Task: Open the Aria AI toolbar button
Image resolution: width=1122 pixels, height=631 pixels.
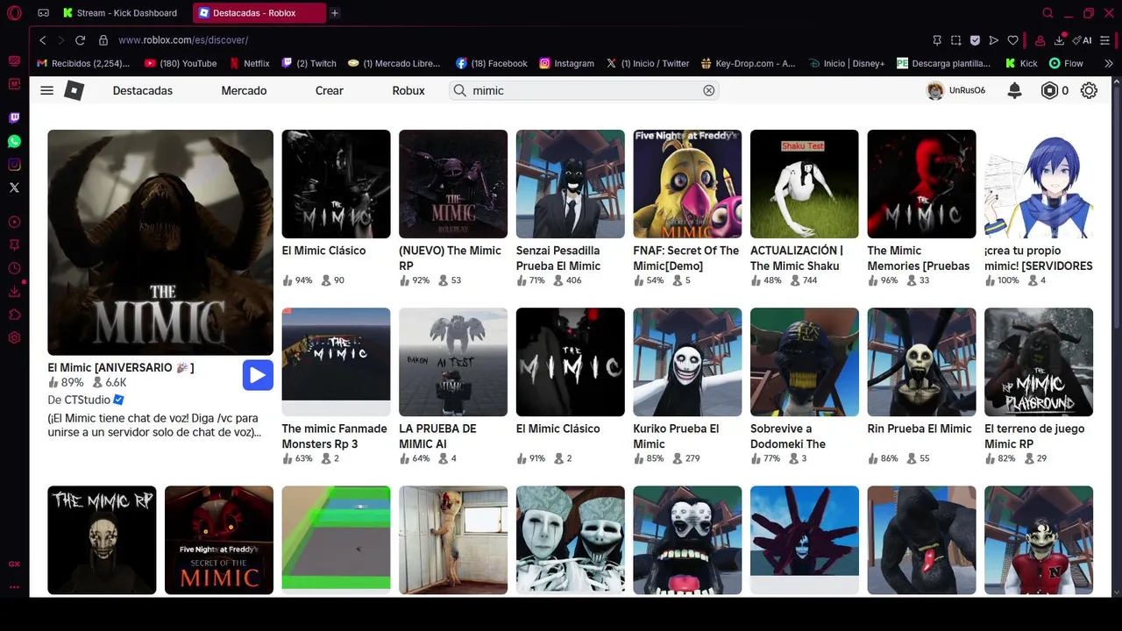Action: 1082,40
